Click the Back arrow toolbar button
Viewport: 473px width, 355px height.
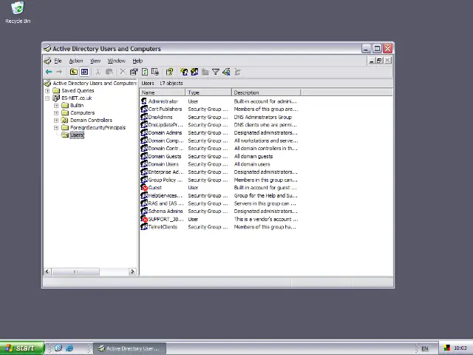pyautogui.click(x=49, y=72)
